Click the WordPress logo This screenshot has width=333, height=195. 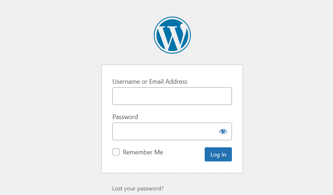click(172, 35)
